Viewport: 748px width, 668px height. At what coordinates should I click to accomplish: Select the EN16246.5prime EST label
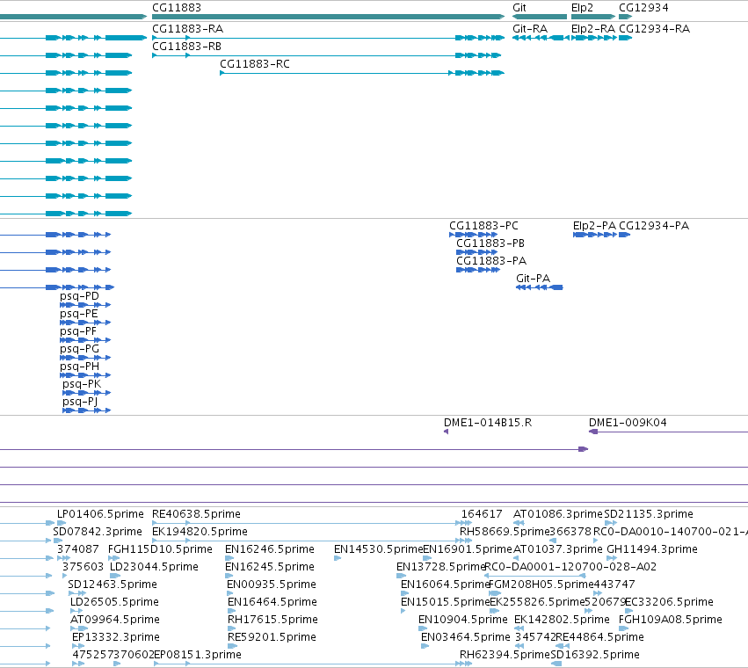[x=270, y=549]
